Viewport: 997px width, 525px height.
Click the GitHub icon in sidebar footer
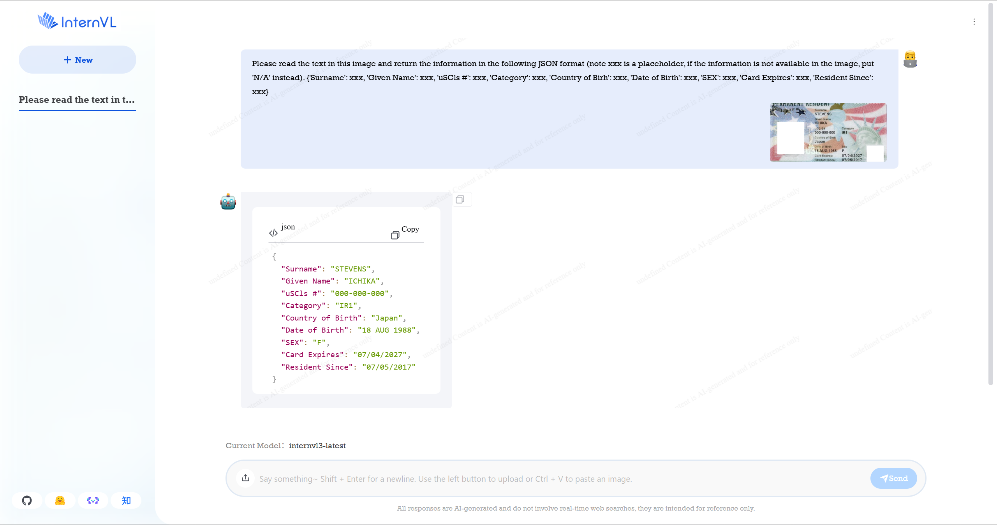click(x=27, y=500)
